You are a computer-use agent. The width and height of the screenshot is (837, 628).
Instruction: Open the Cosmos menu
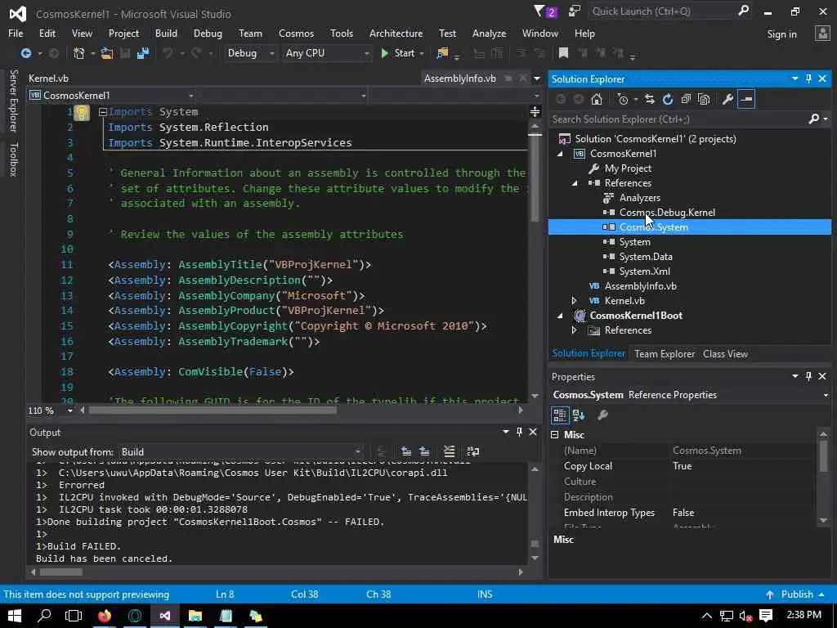[296, 34]
